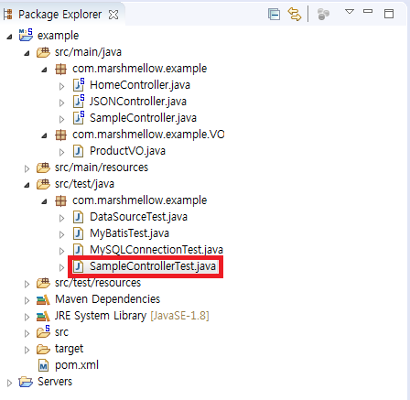Expand DataSourceTest.java

point(61,218)
